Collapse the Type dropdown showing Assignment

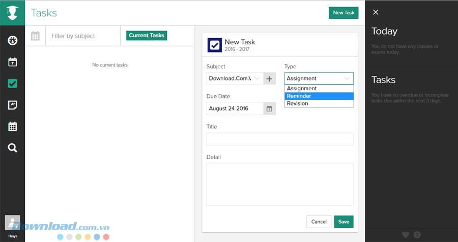[x=319, y=78]
